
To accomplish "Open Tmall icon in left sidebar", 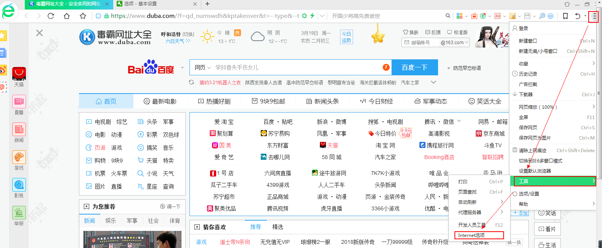I will pyautogui.click(x=19, y=73).
